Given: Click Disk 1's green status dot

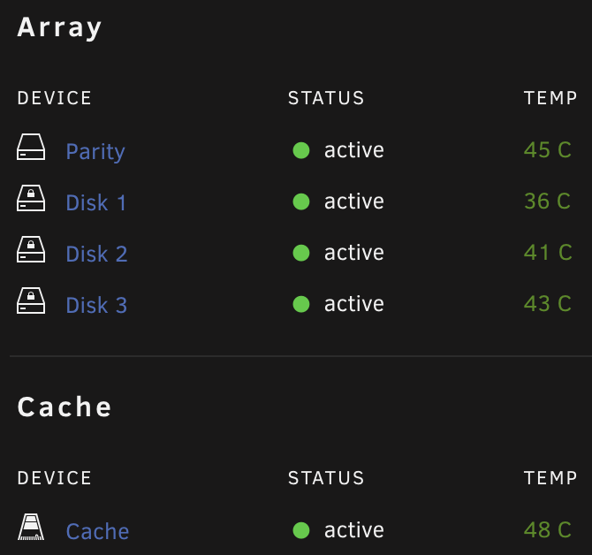Looking at the screenshot, I should (301, 201).
